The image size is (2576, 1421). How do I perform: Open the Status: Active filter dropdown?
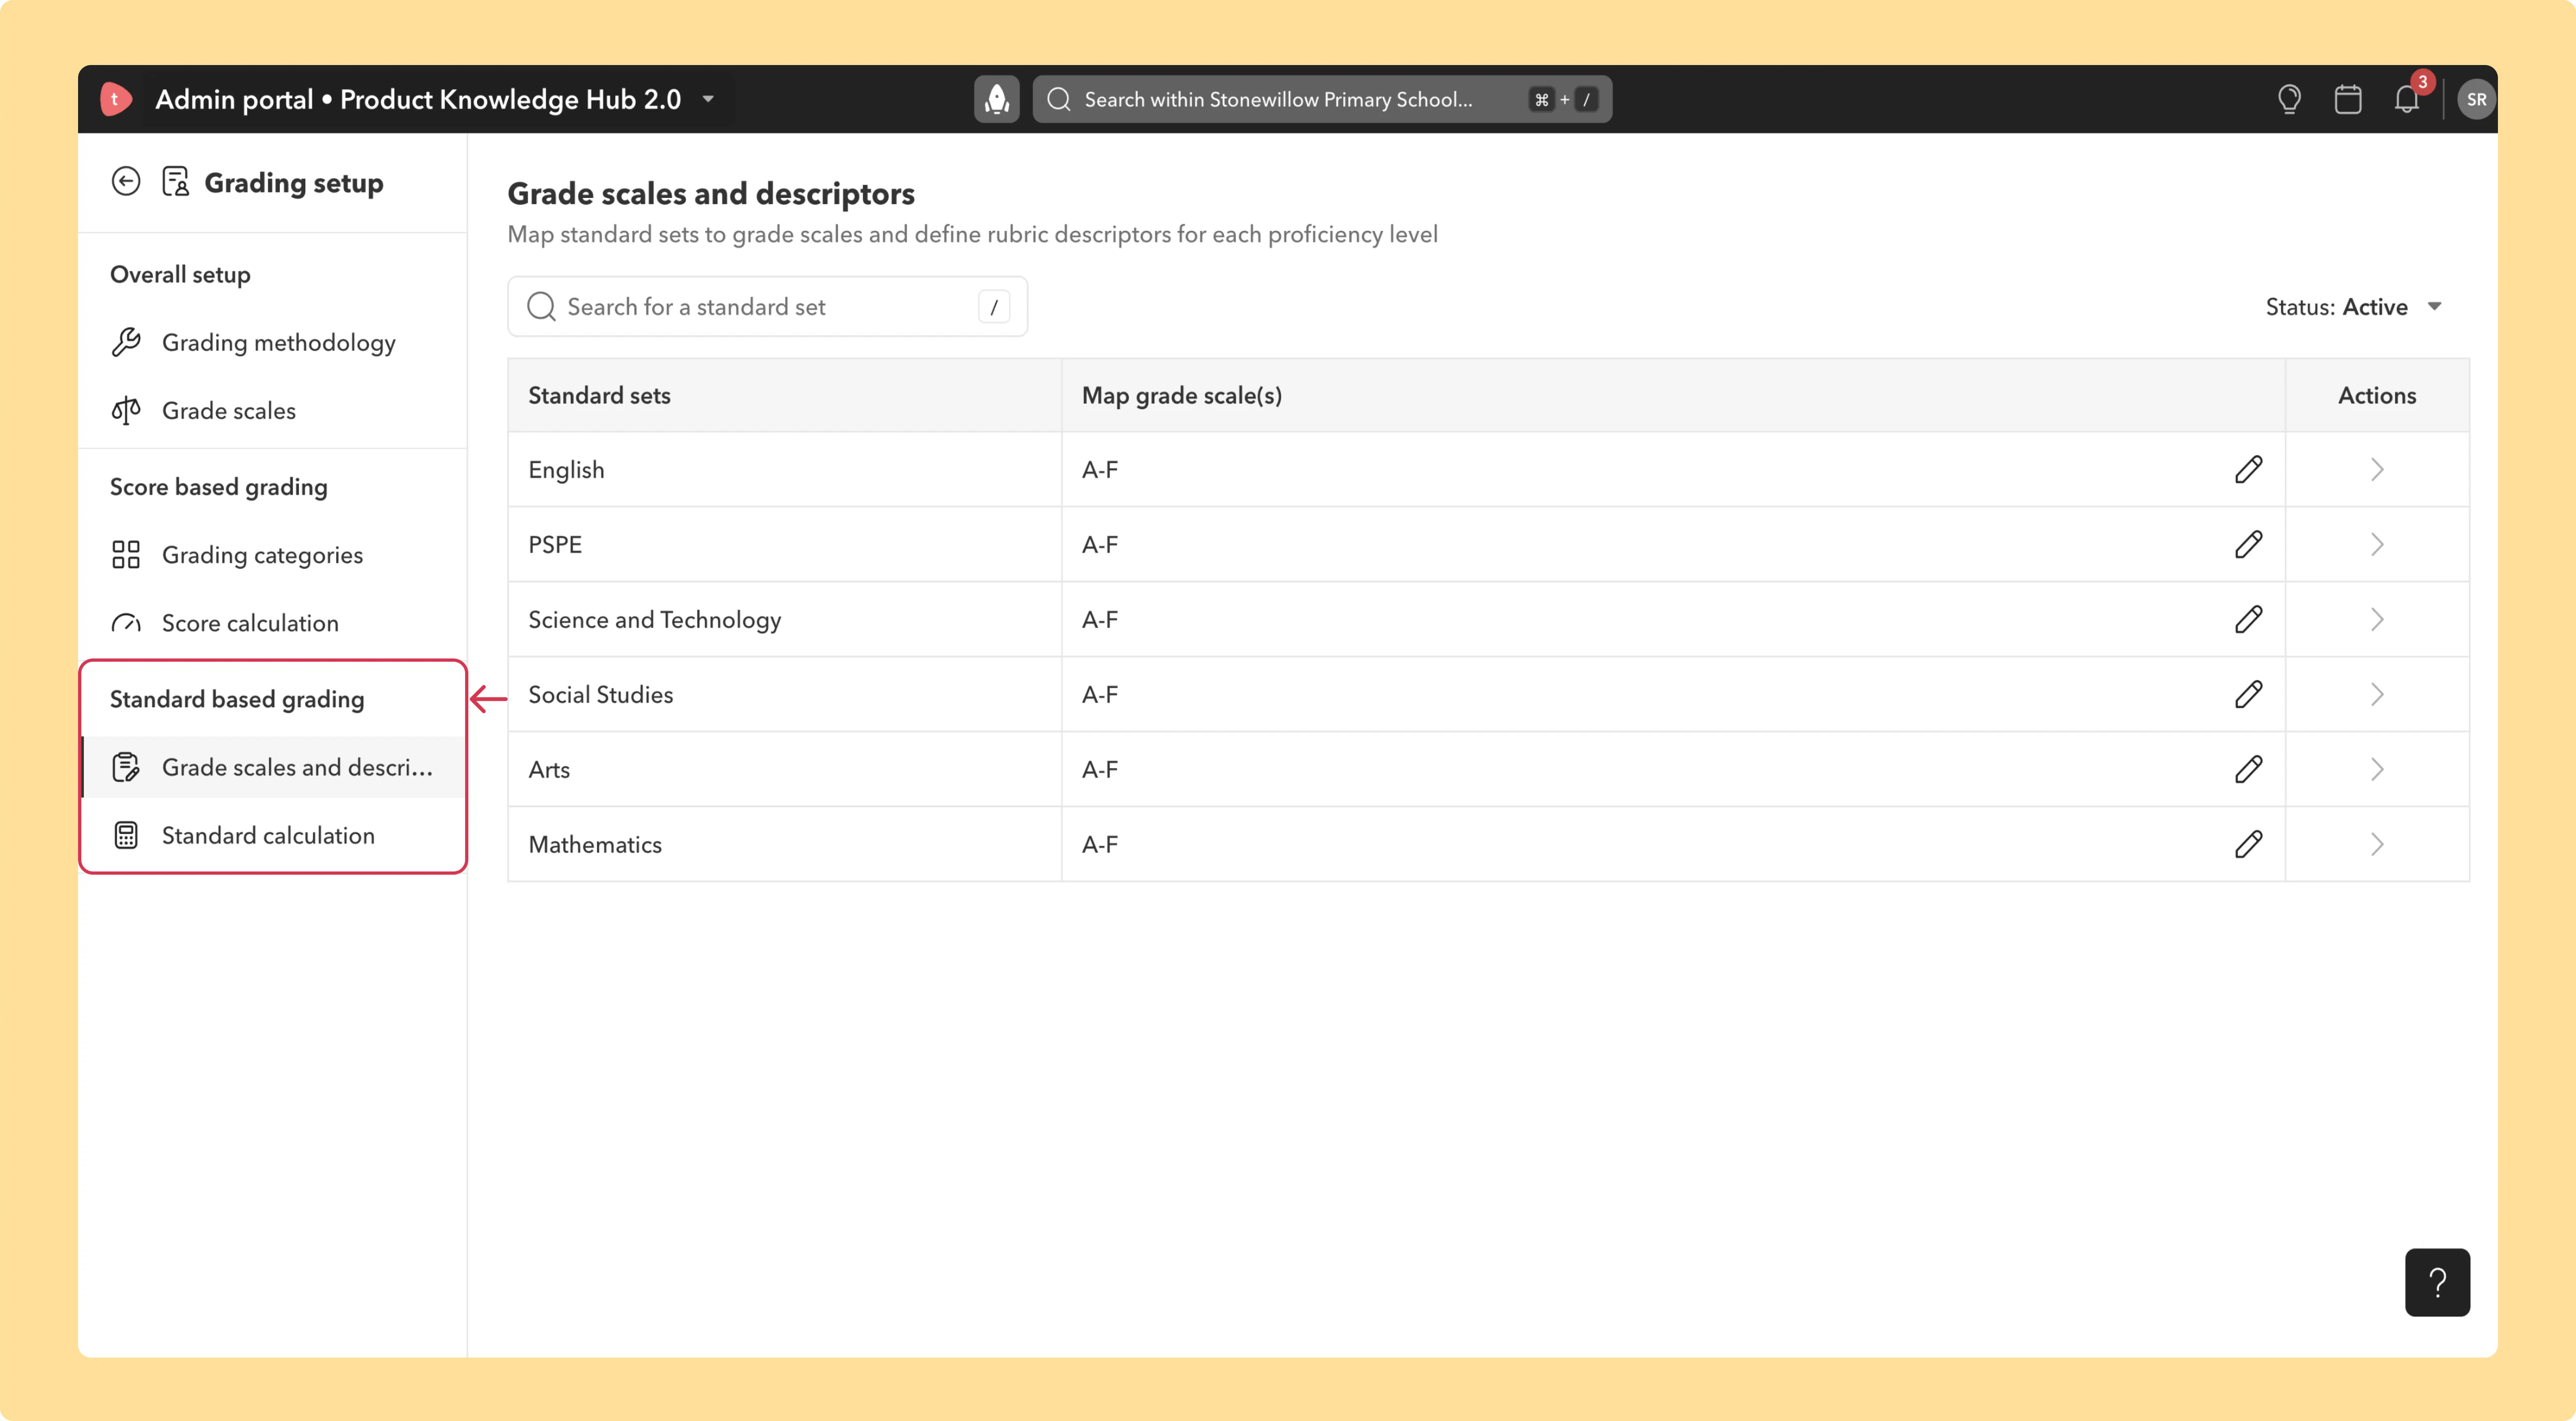pyautogui.click(x=2354, y=307)
